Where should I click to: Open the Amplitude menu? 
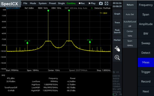tap(146, 24)
